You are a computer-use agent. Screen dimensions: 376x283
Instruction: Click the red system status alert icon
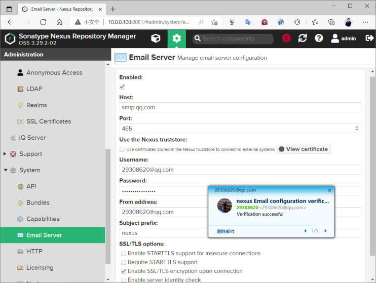pyautogui.click(x=286, y=38)
